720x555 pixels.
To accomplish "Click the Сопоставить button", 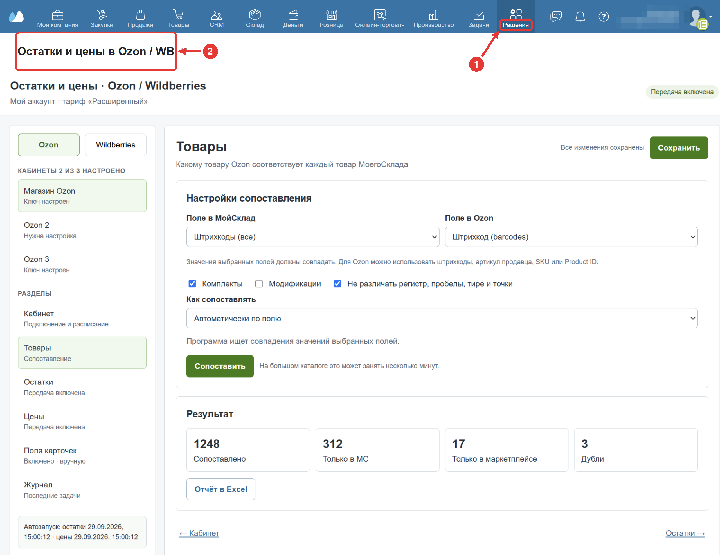I will click(220, 366).
